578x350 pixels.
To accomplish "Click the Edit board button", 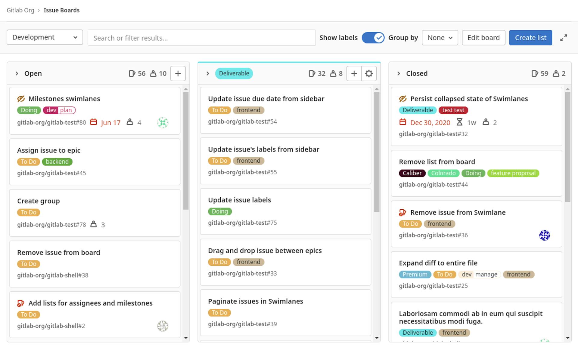I will click(483, 38).
